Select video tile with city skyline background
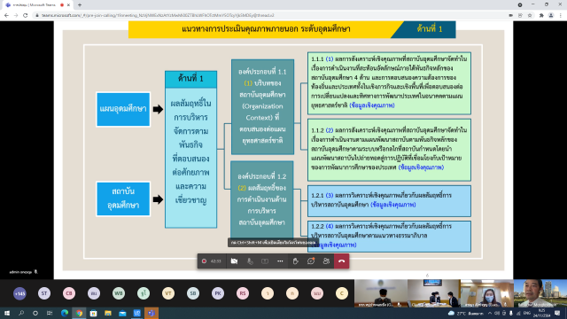 [540, 293]
